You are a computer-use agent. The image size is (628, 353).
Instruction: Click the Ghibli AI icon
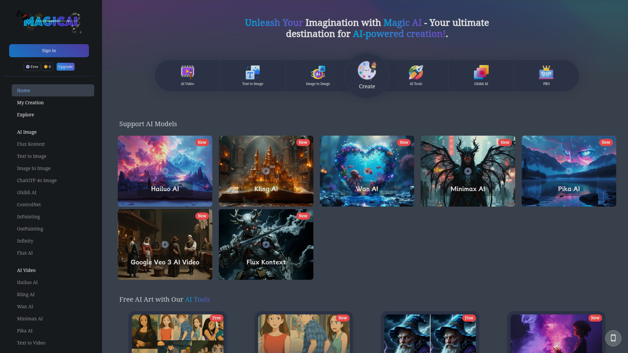[481, 72]
